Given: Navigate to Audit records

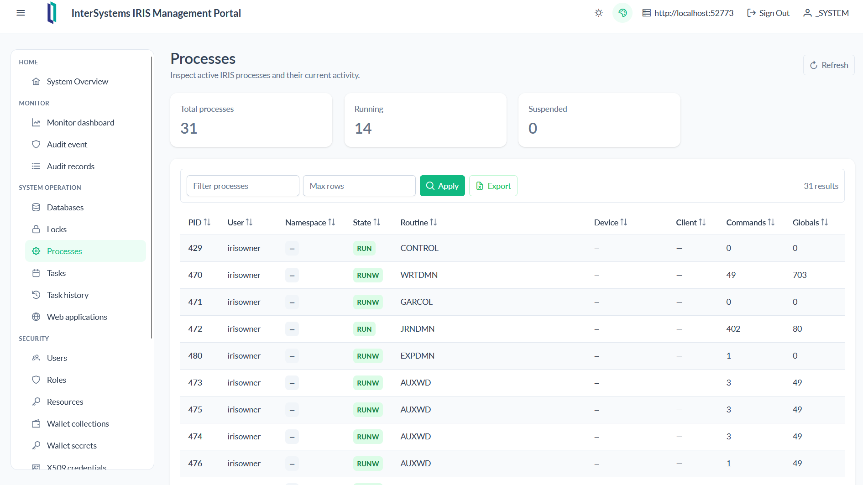Looking at the screenshot, I should click(x=85, y=167).
